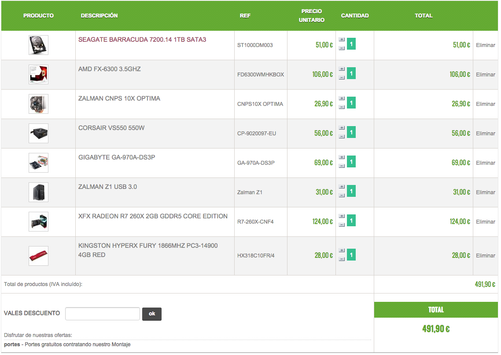Select reference CP-9020097-EU text

(257, 133)
